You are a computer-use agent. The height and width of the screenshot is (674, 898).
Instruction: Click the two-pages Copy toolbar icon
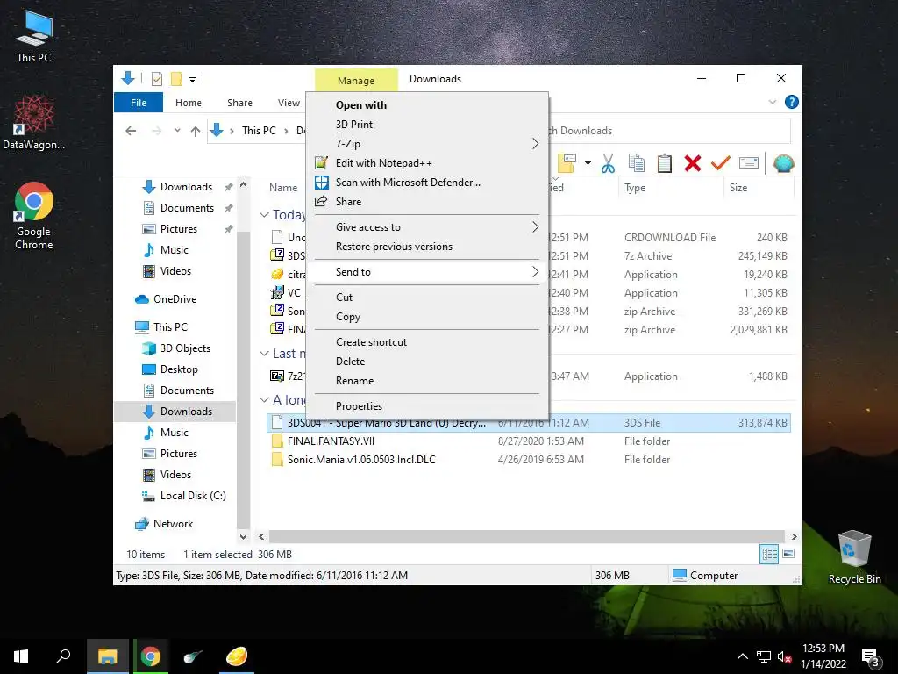pos(637,163)
